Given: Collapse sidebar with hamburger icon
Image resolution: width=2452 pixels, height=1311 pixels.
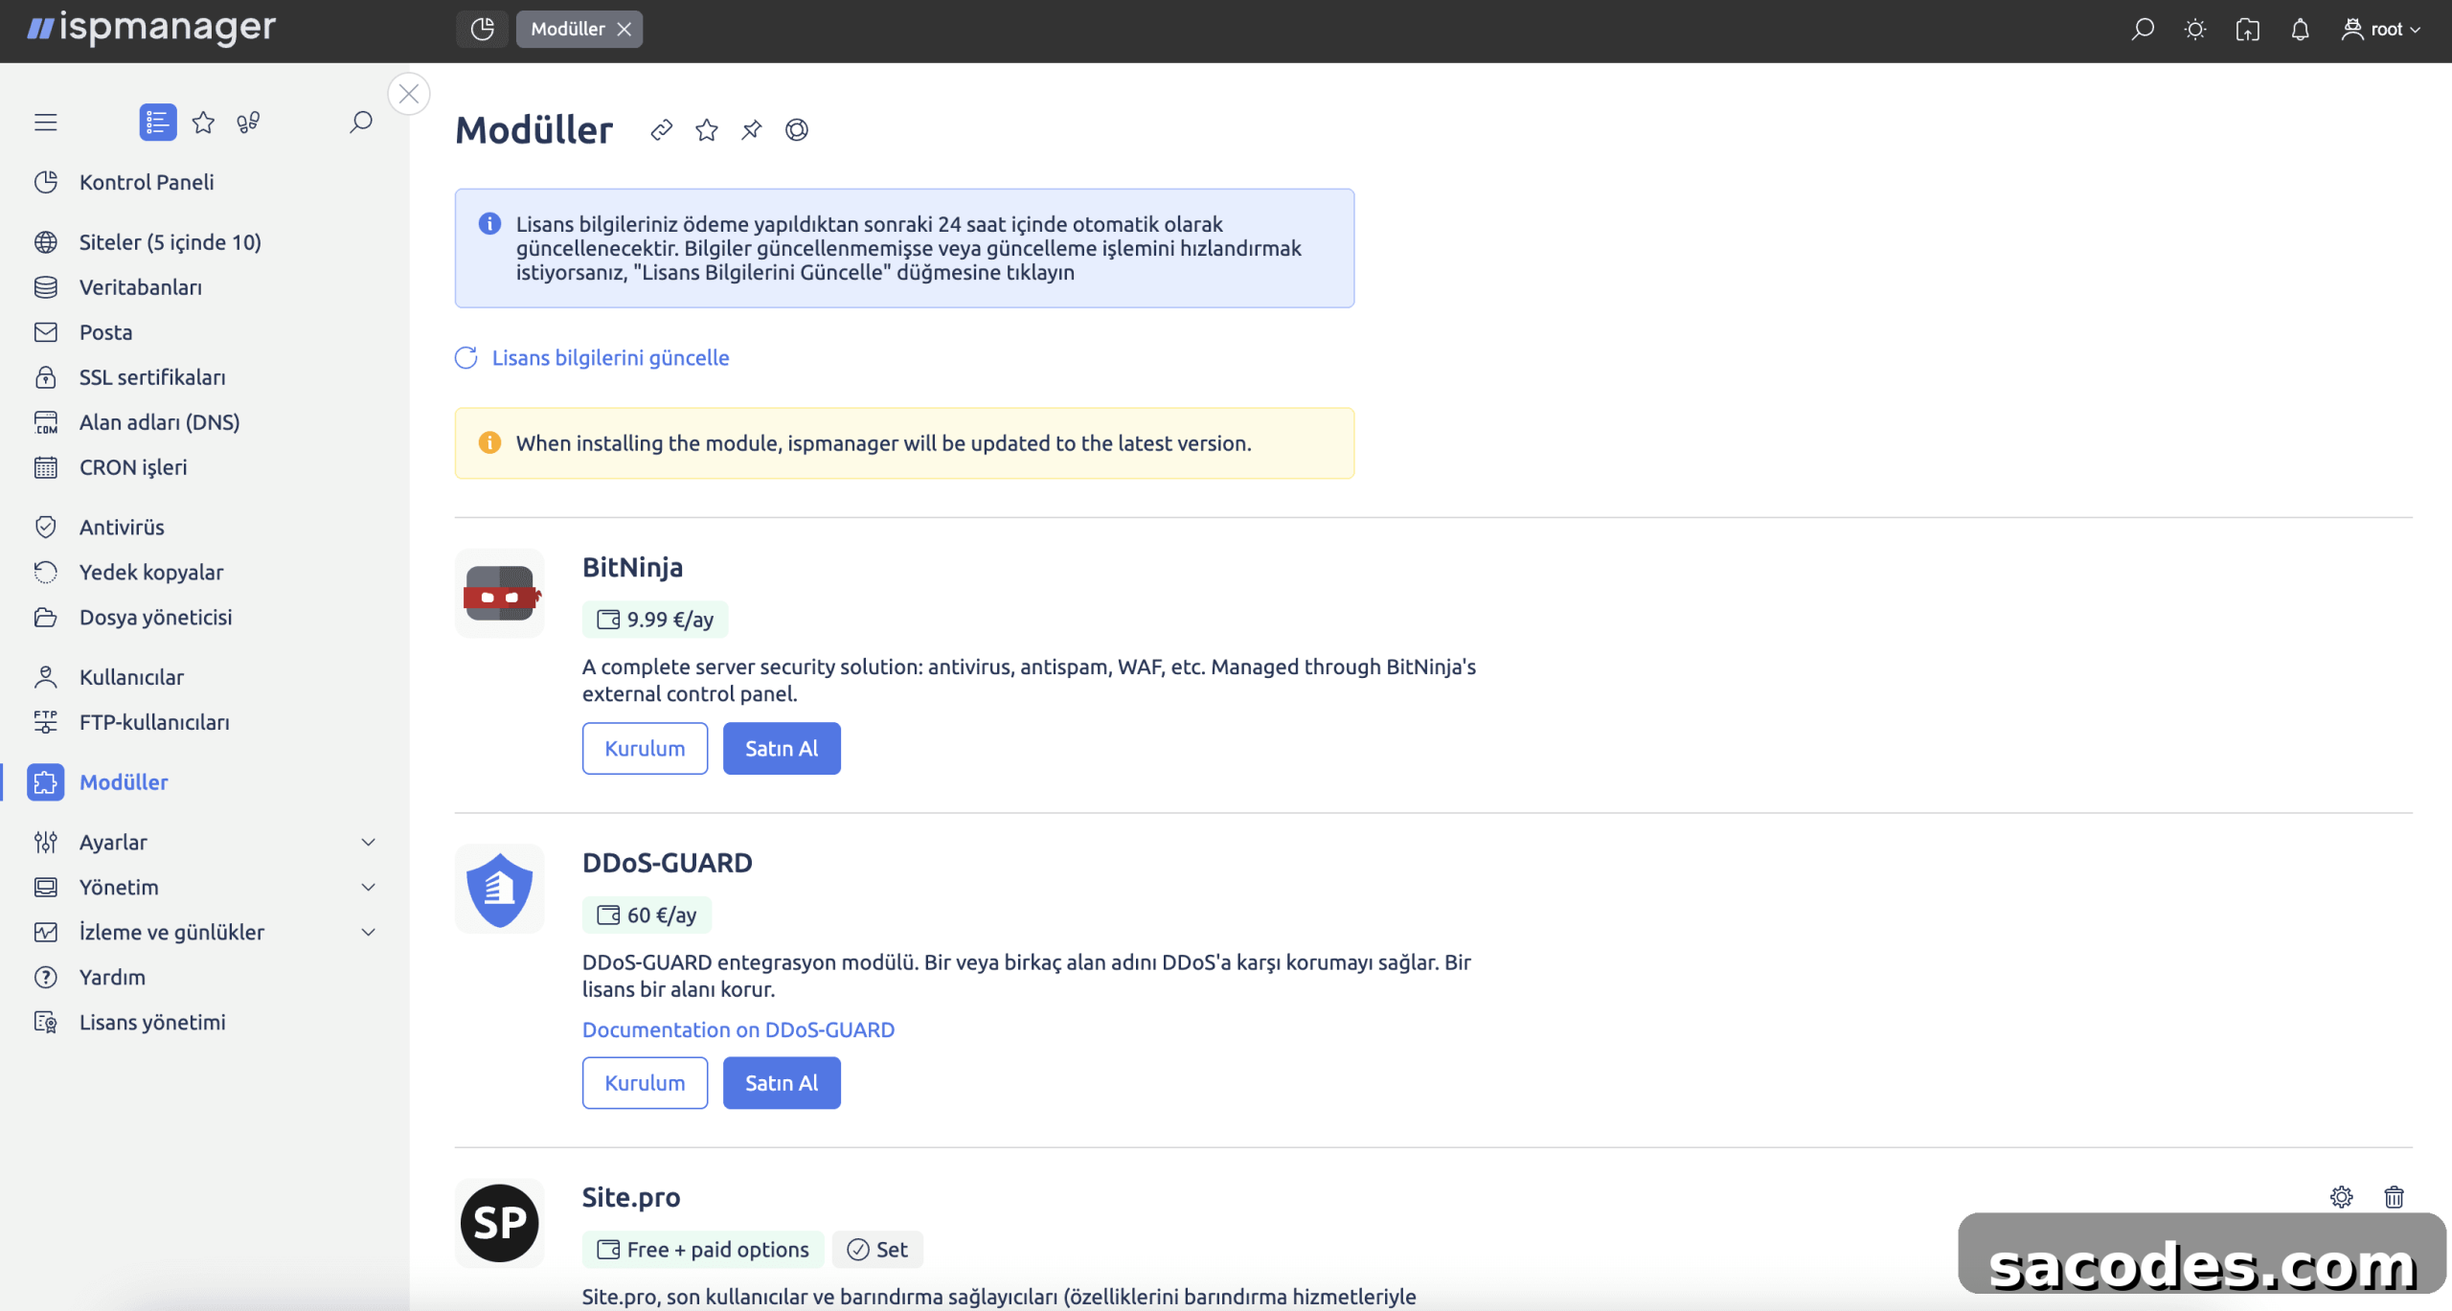Looking at the screenshot, I should coord(45,123).
